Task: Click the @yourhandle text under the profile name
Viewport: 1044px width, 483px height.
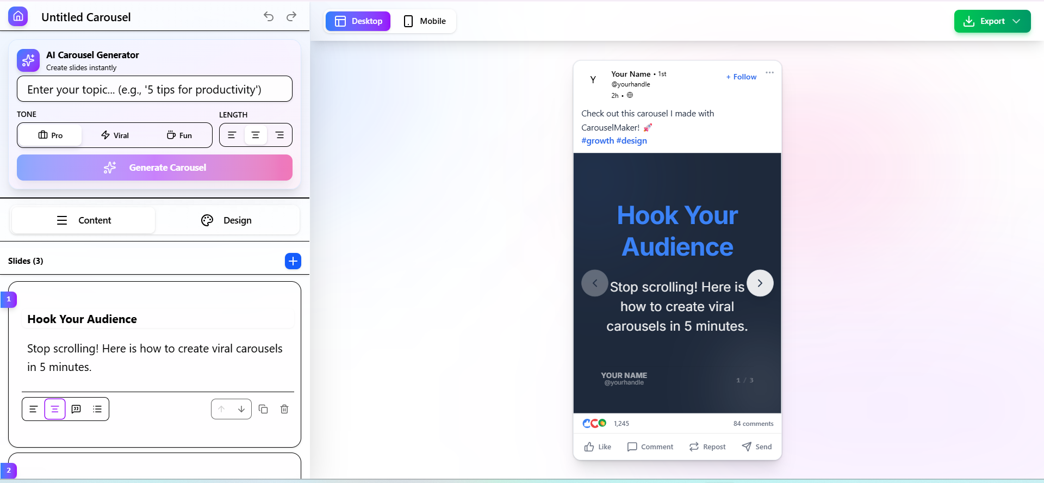Action: pyautogui.click(x=631, y=84)
